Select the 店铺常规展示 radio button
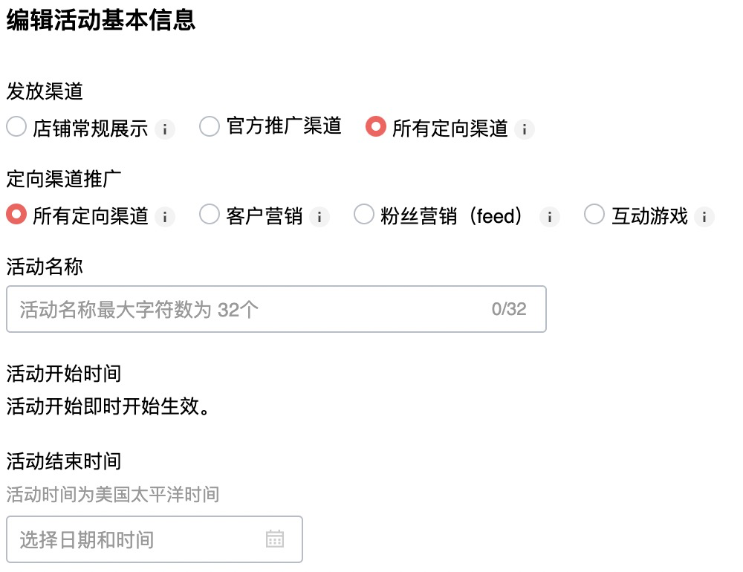Image resolution: width=743 pixels, height=572 pixels. pos(16,127)
